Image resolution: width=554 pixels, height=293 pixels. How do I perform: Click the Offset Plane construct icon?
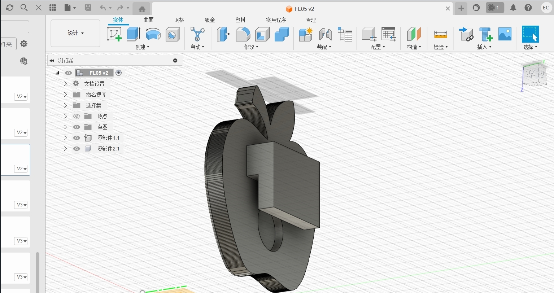414,34
